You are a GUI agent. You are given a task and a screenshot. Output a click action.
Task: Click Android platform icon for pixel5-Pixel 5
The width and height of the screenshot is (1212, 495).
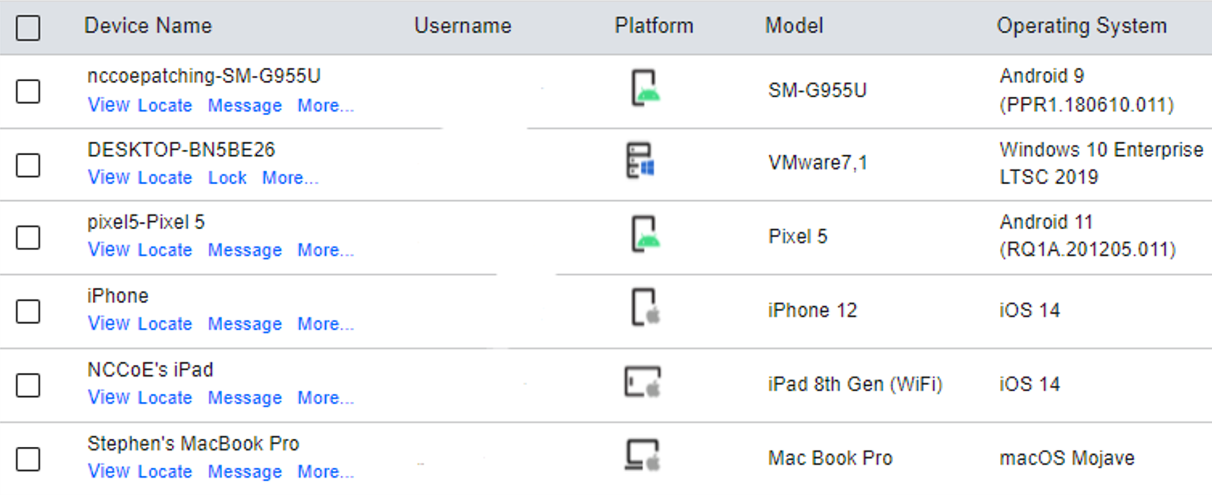(x=646, y=234)
